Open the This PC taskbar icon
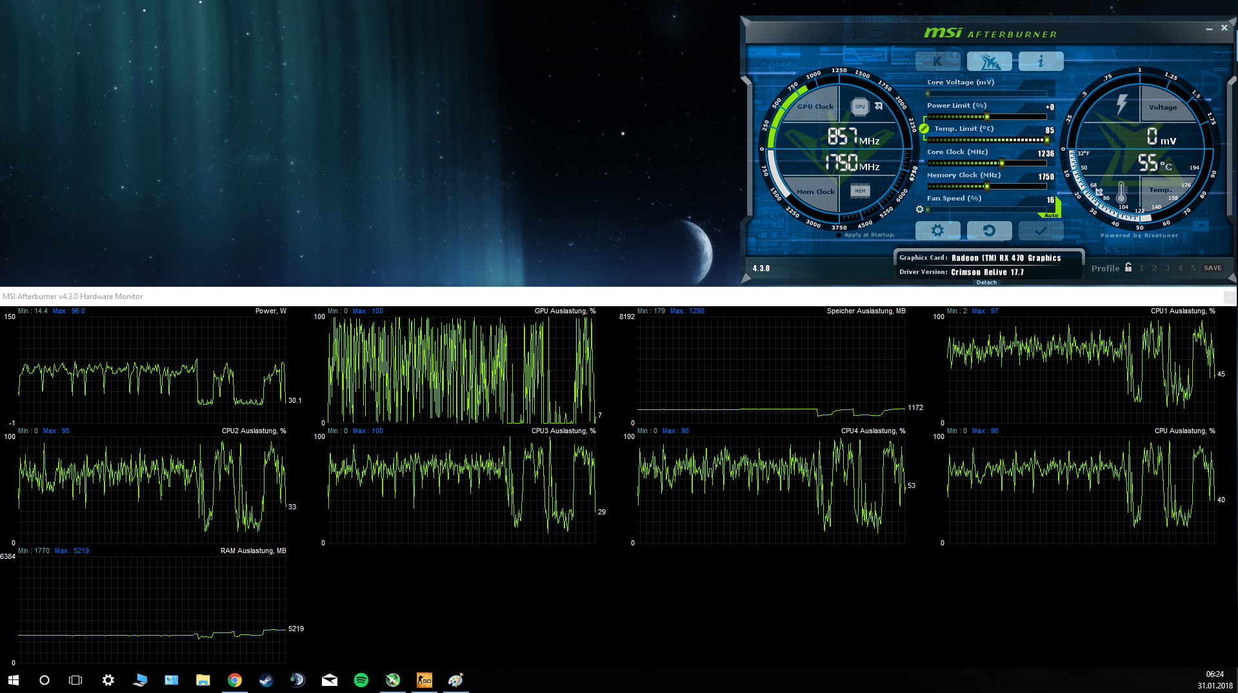This screenshot has height=693, width=1238. click(x=140, y=680)
